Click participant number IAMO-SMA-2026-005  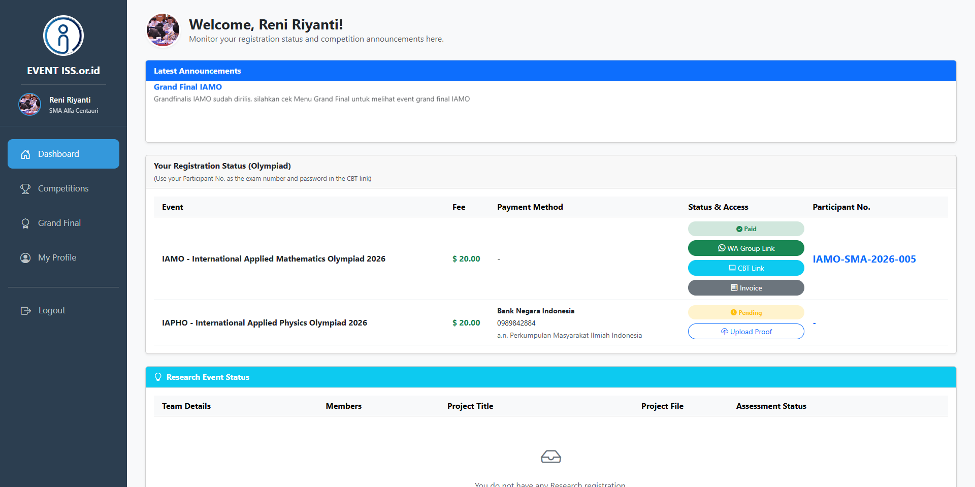click(864, 259)
